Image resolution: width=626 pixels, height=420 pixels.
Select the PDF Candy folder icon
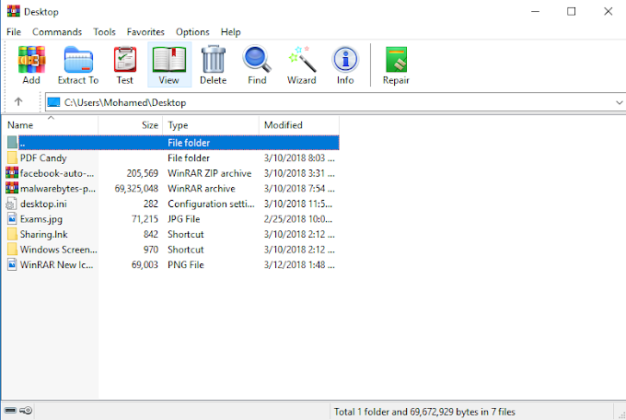tap(12, 157)
